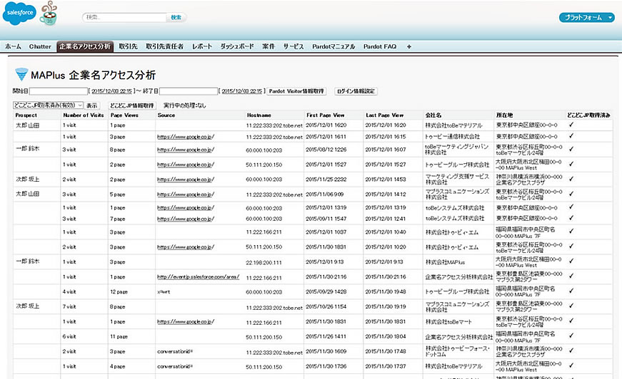Click checkmark in 株式会社MAPlus row
This screenshot has height=379, width=622.
[571, 261]
